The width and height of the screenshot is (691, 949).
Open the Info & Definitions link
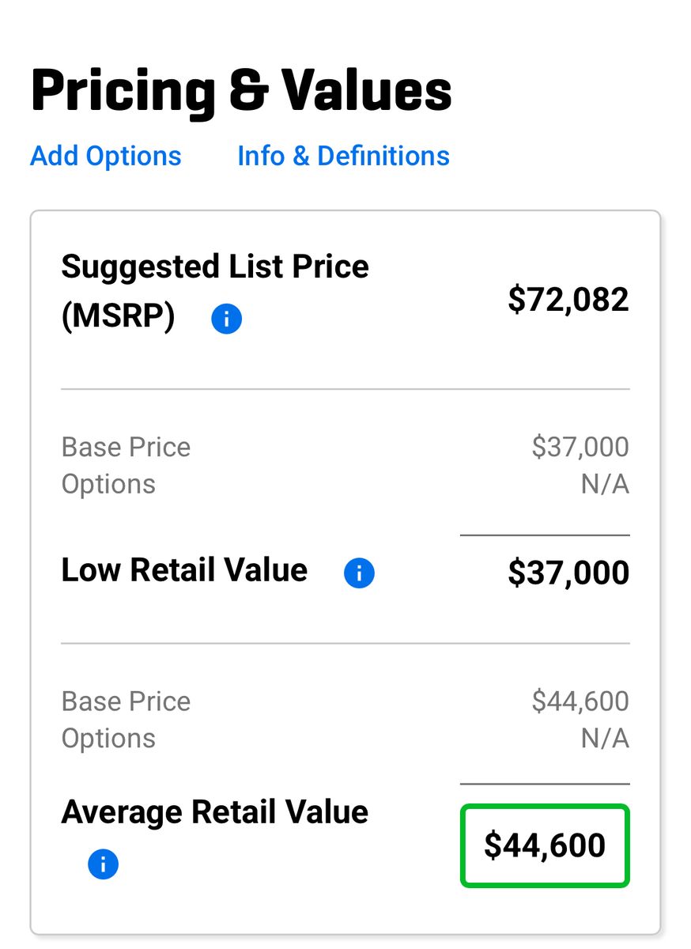pos(343,156)
